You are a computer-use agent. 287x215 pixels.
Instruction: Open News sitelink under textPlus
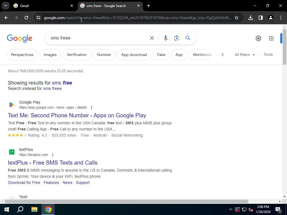[67, 183]
